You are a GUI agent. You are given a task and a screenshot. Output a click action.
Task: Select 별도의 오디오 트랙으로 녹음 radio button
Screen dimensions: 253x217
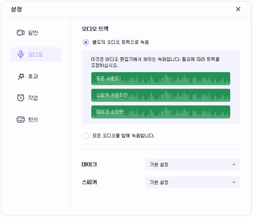[x=86, y=42]
